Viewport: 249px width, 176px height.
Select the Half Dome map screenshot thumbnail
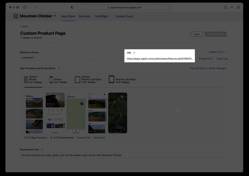[x=76, y=113]
